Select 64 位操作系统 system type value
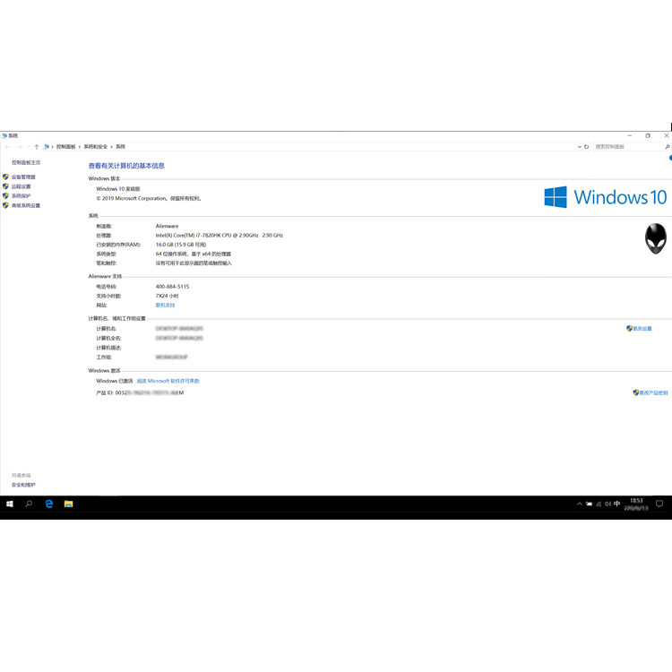 pos(194,254)
